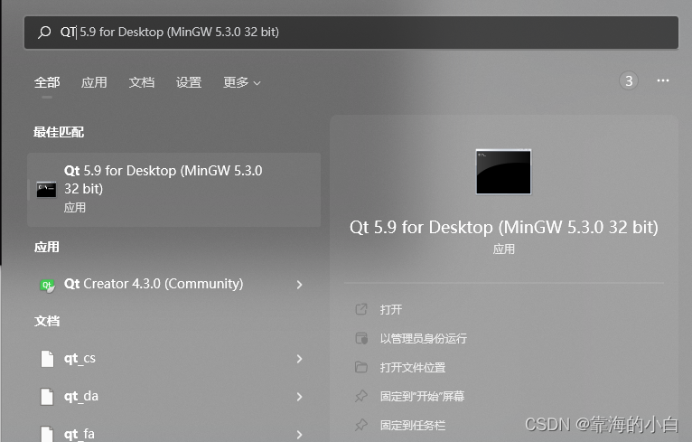Expand the qt_da document chevron
The height and width of the screenshot is (442, 692).
click(299, 397)
